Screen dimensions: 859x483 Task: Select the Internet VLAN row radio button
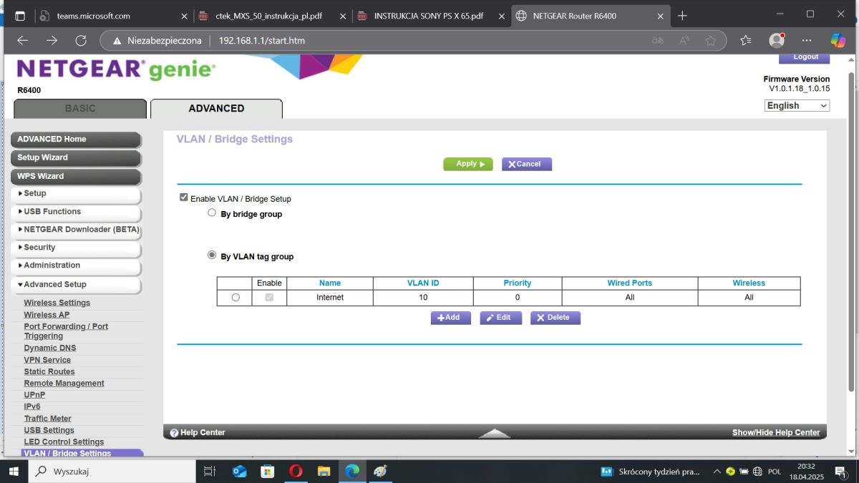pyautogui.click(x=236, y=298)
